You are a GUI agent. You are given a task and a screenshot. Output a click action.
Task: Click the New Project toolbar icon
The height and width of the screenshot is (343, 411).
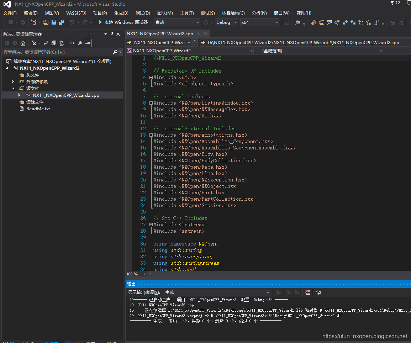pyautogui.click(x=33, y=22)
